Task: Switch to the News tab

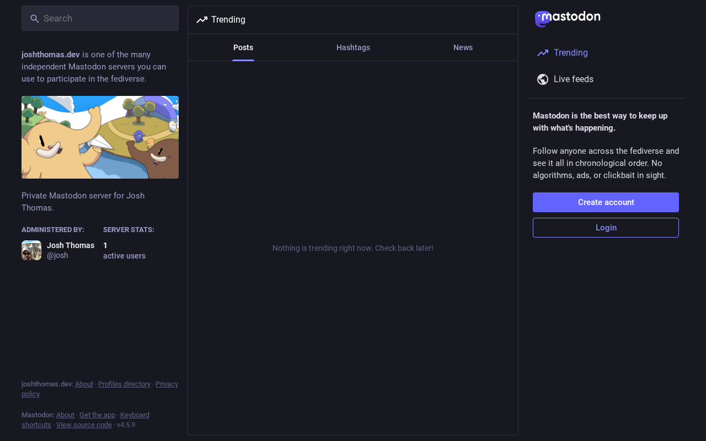Action: click(463, 47)
